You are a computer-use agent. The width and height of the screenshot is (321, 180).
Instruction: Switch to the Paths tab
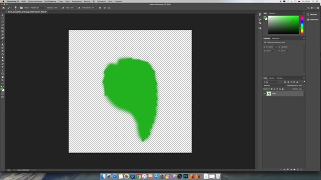click(280, 78)
